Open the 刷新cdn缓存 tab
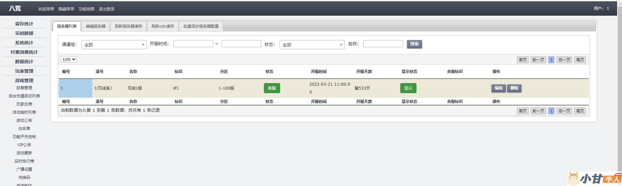This screenshot has width=622, height=186. click(162, 26)
